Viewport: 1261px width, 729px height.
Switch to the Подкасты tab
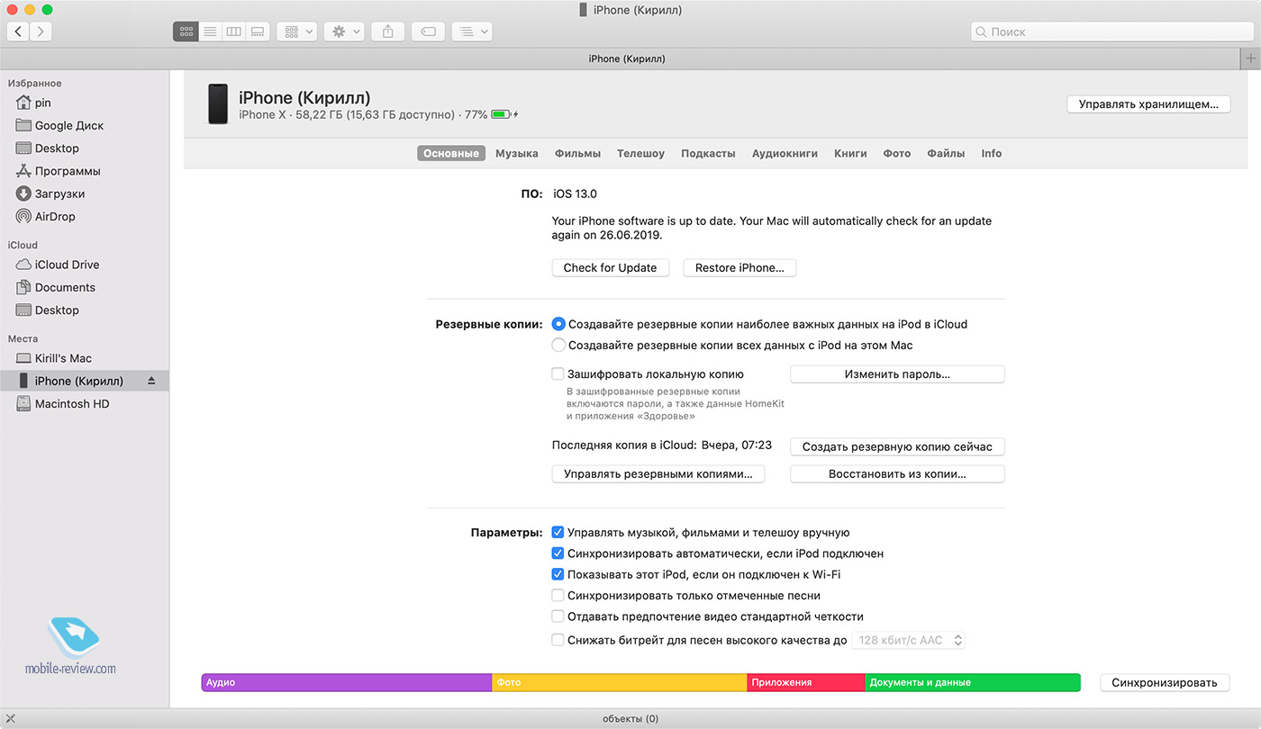tap(708, 154)
